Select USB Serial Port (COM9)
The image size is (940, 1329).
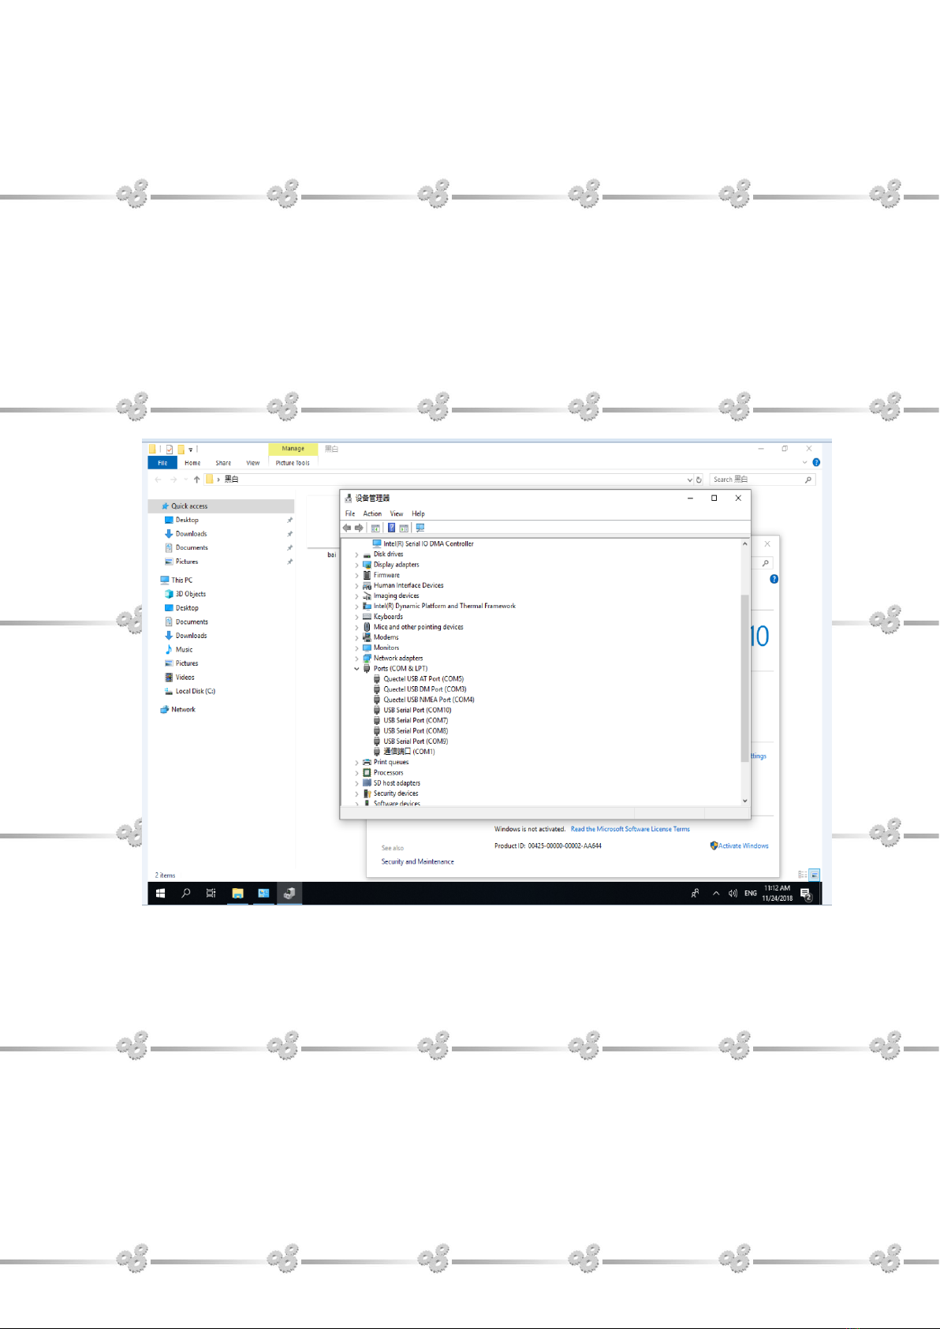coord(416,741)
